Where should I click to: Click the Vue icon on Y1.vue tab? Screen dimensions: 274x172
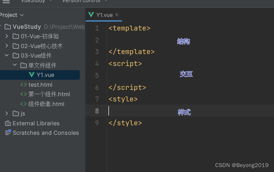(x=91, y=15)
